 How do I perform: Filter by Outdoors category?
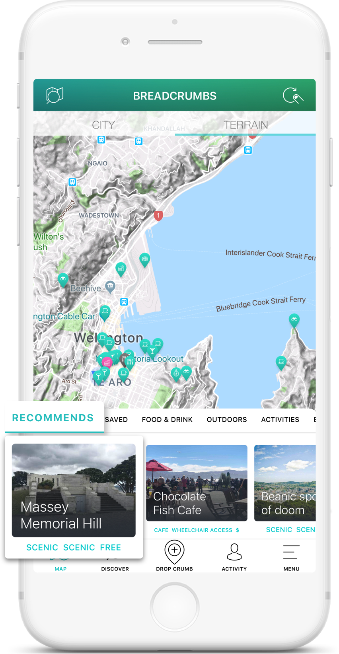[x=227, y=420]
